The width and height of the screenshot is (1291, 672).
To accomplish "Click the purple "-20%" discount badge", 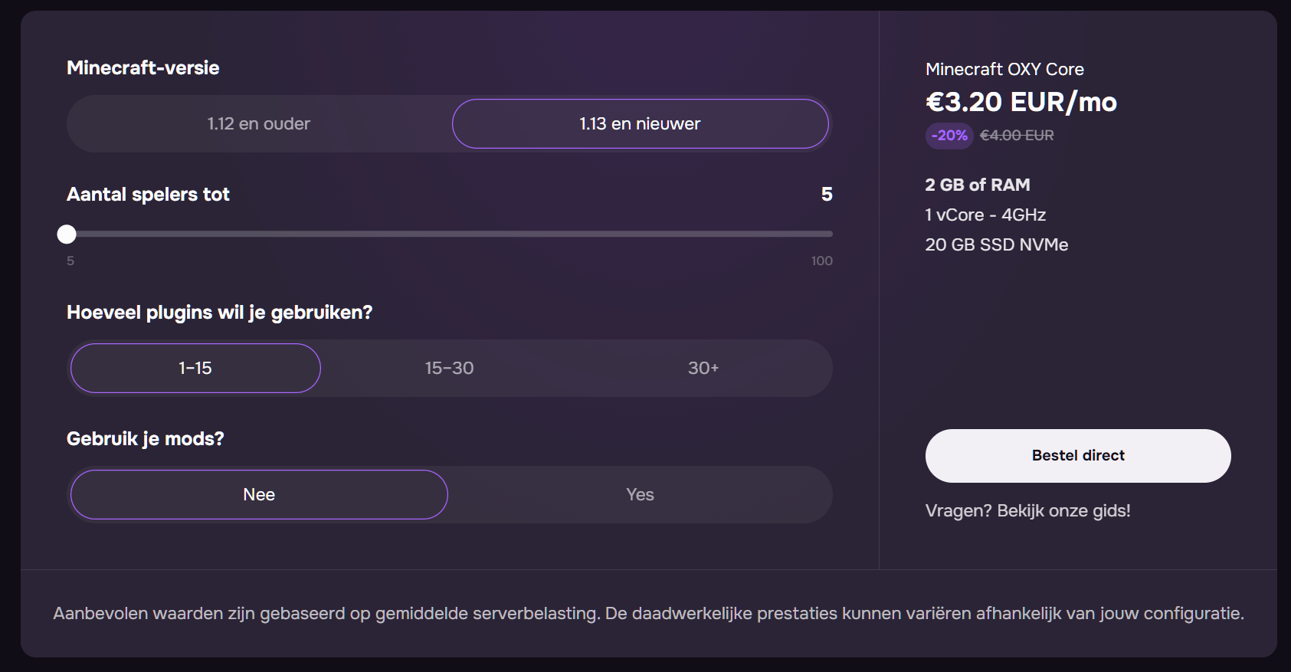I will (x=949, y=136).
